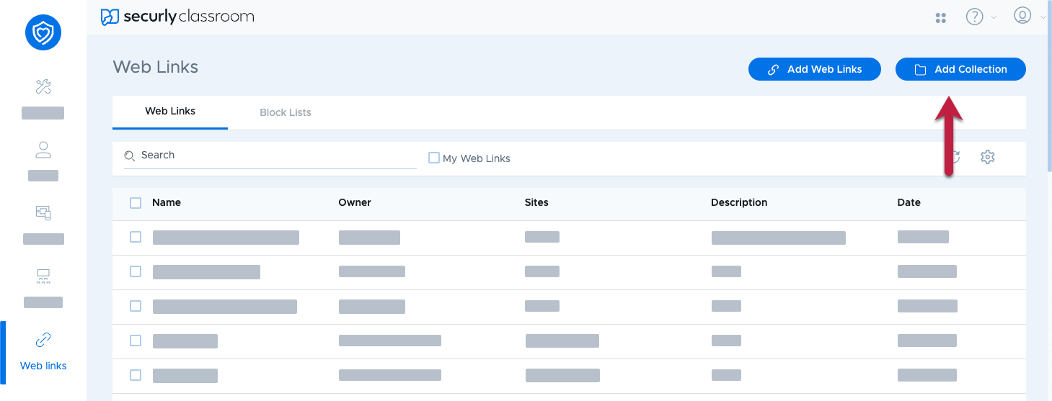The height and width of the screenshot is (401, 1052).
Task: Click the Web links sidebar label
Action: (43, 366)
